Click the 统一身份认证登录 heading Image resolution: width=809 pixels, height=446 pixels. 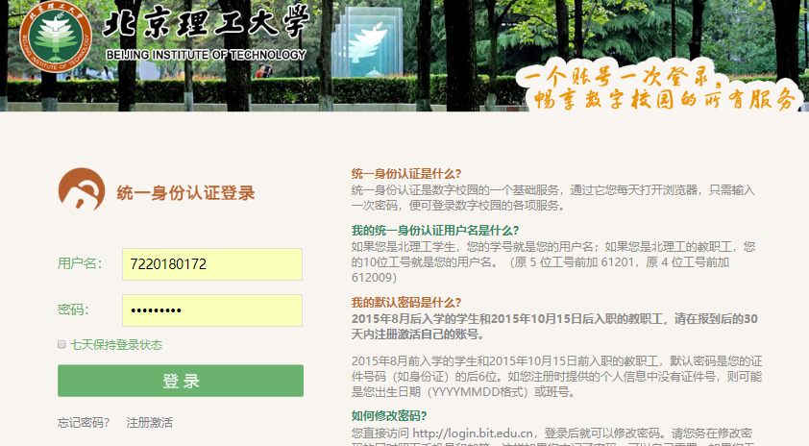coord(185,193)
